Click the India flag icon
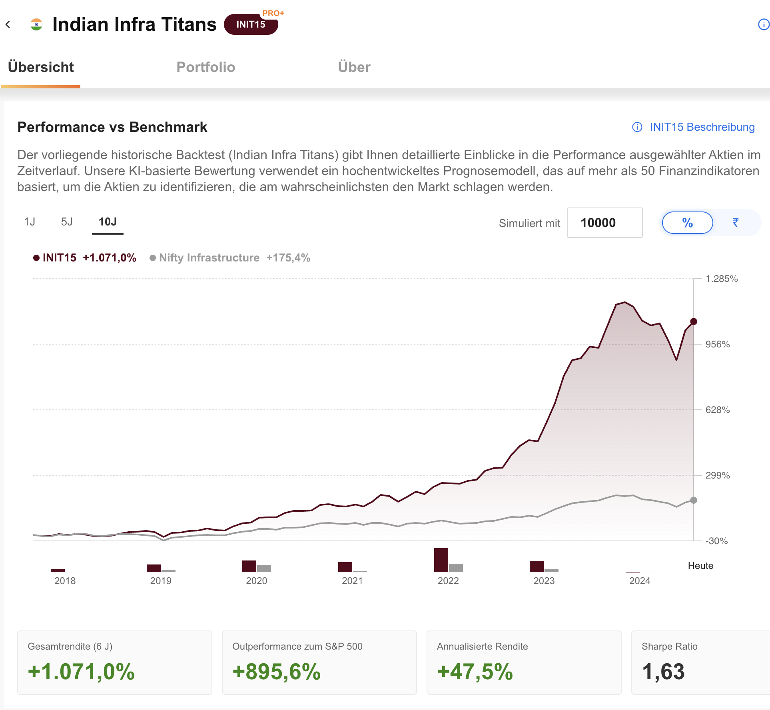The width and height of the screenshot is (770, 710). [36, 24]
